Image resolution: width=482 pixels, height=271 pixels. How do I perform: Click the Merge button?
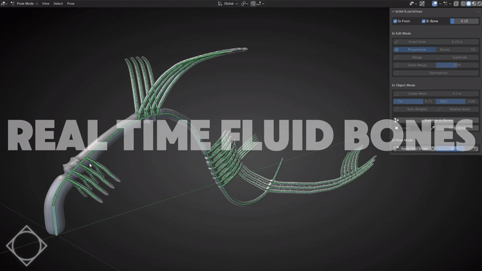[414, 57]
